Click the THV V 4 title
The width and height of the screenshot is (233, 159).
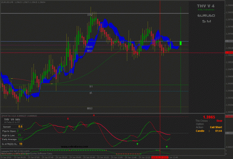(x=206, y=6)
